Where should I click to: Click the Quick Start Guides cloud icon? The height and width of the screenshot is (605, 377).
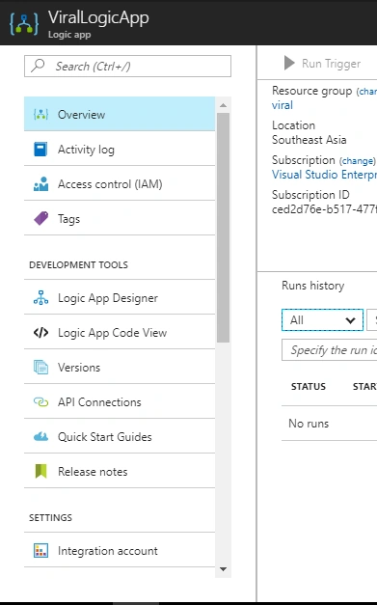(40, 437)
